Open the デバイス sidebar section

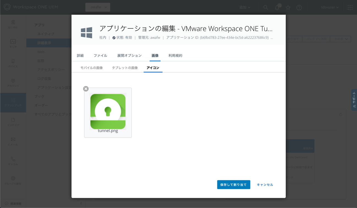point(13,63)
